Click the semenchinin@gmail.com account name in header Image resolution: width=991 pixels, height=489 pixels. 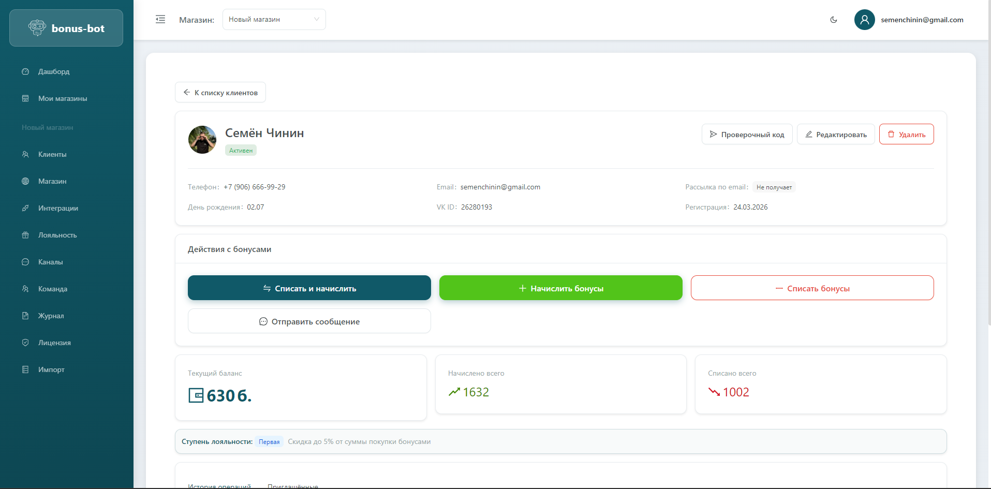click(922, 20)
